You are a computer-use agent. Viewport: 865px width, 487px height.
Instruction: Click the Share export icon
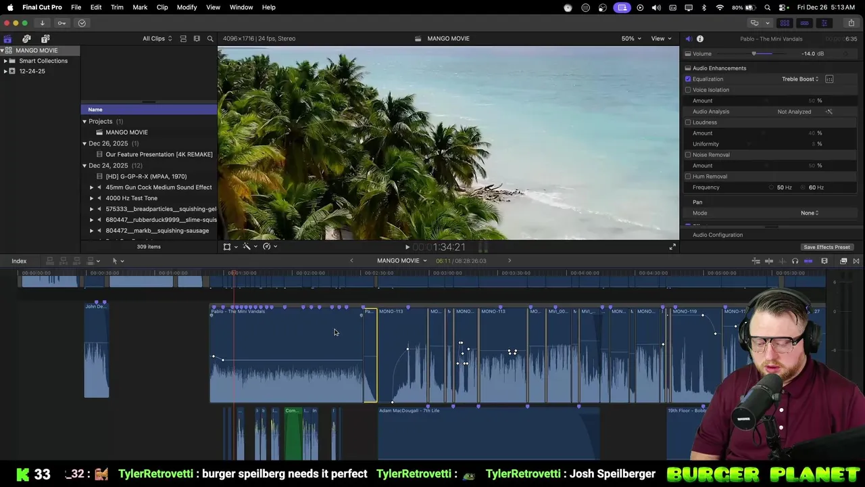[x=851, y=23]
